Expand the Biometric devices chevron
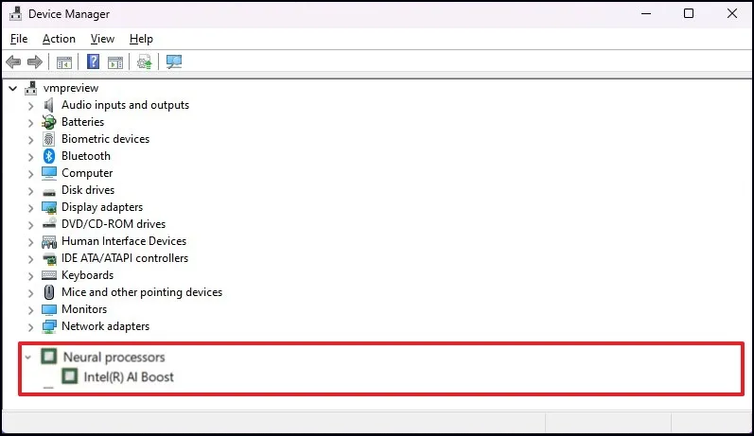The image size is (754, 436). click(x=31, y=140)
